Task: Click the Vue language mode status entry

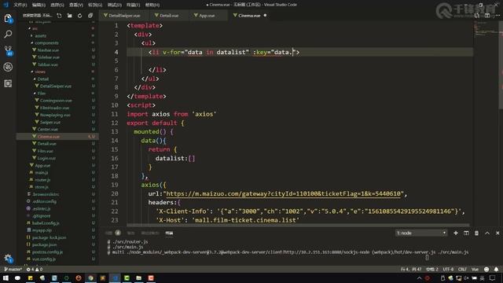Action: [475, 269]
